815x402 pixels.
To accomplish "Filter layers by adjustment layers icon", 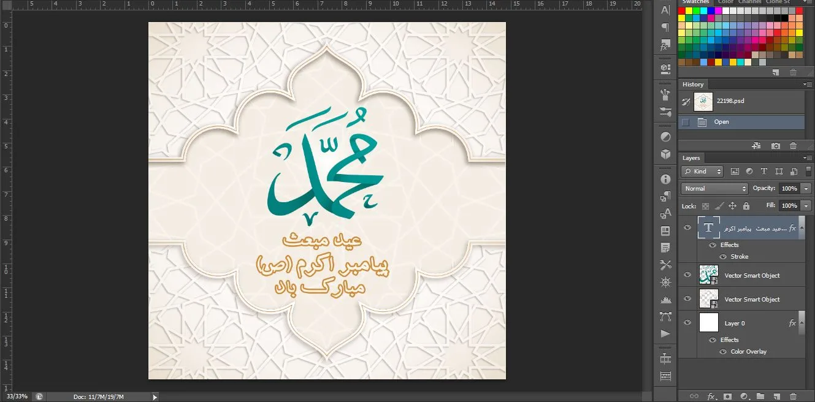I will [749, 172].
